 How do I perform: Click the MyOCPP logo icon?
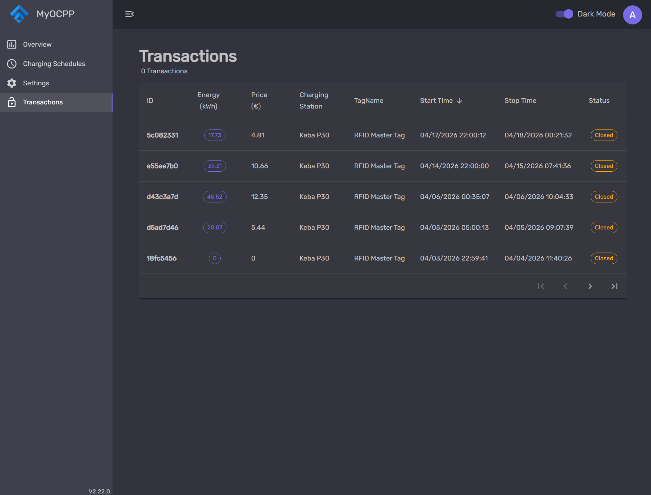[19, 14]
